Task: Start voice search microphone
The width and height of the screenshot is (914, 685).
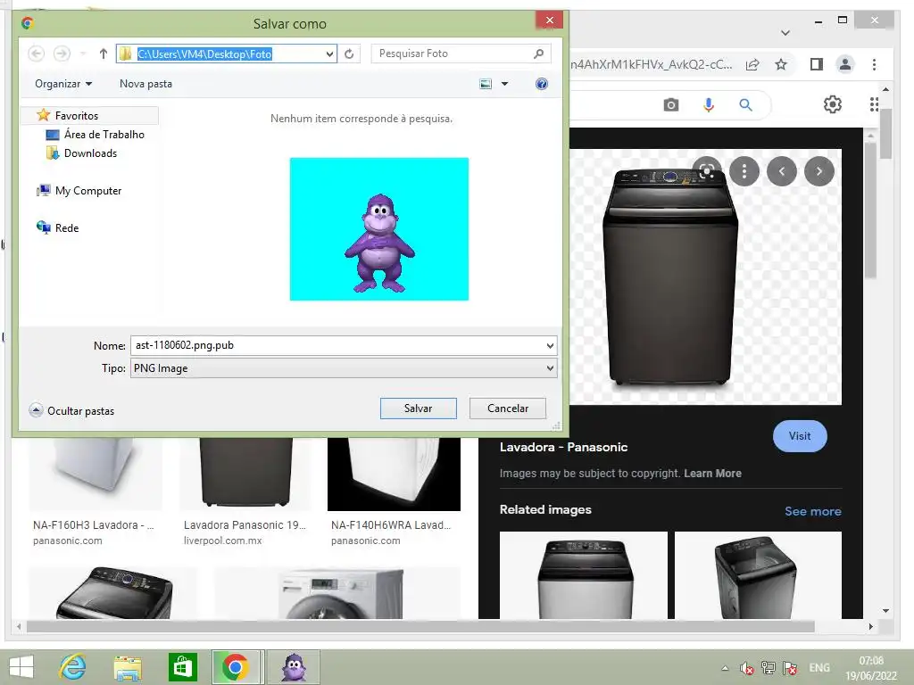Action: [708, 105]
